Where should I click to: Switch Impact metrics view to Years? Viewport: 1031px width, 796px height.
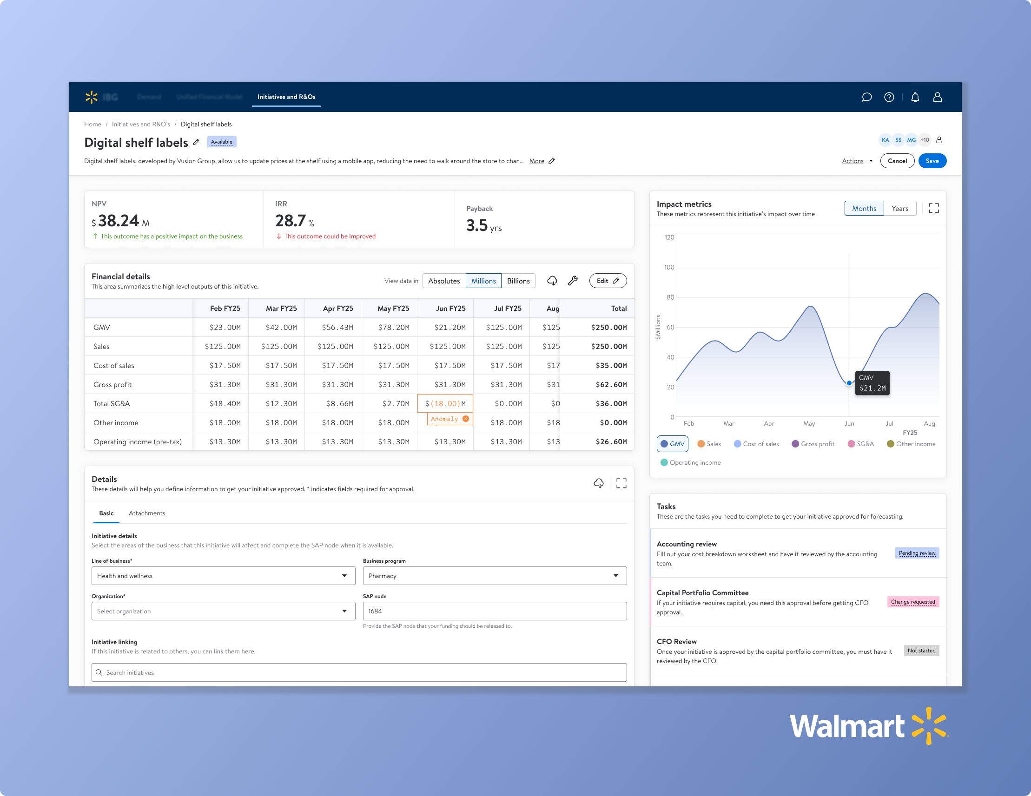pyautogui.click(x=899, y=208)
